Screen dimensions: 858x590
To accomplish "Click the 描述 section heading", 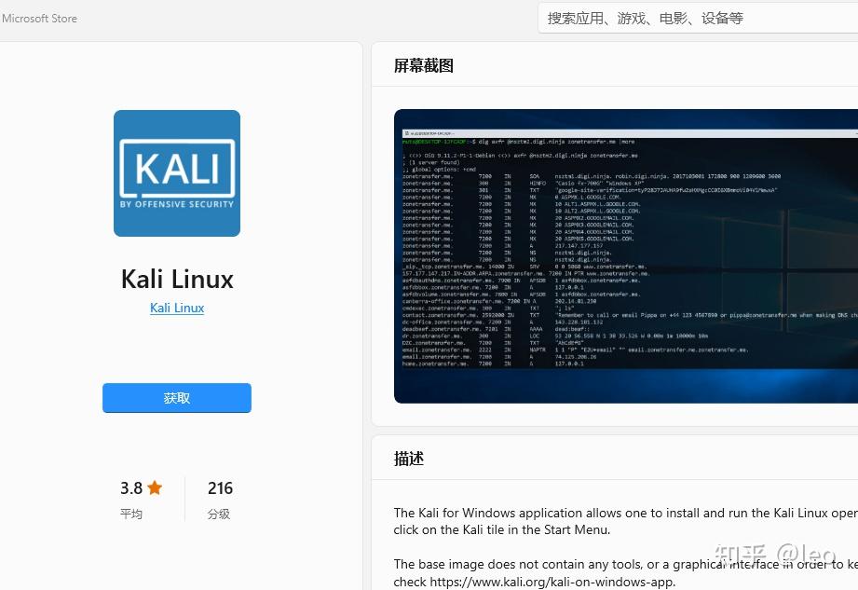I will pyautogui.click(x=409, y=459).
